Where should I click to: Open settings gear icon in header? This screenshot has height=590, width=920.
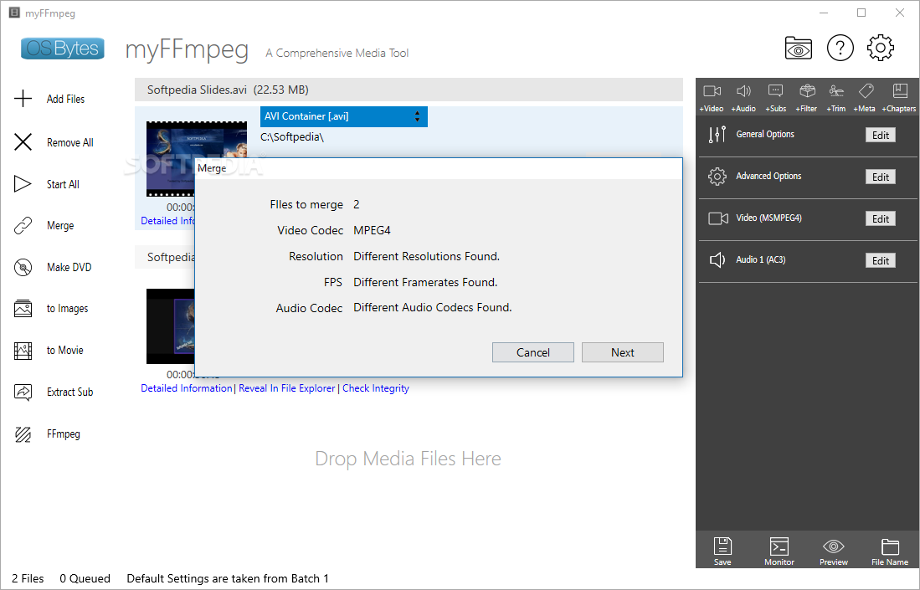click(880, 48)
